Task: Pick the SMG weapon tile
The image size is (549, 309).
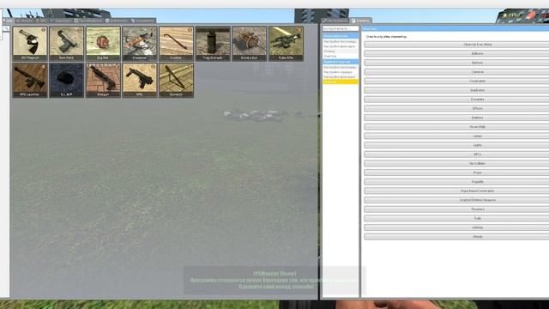Action: [x=139, y=80]
